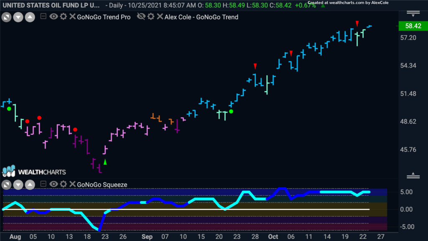Click the -5.00 squeeze axis label

click(x=406, y=227)
